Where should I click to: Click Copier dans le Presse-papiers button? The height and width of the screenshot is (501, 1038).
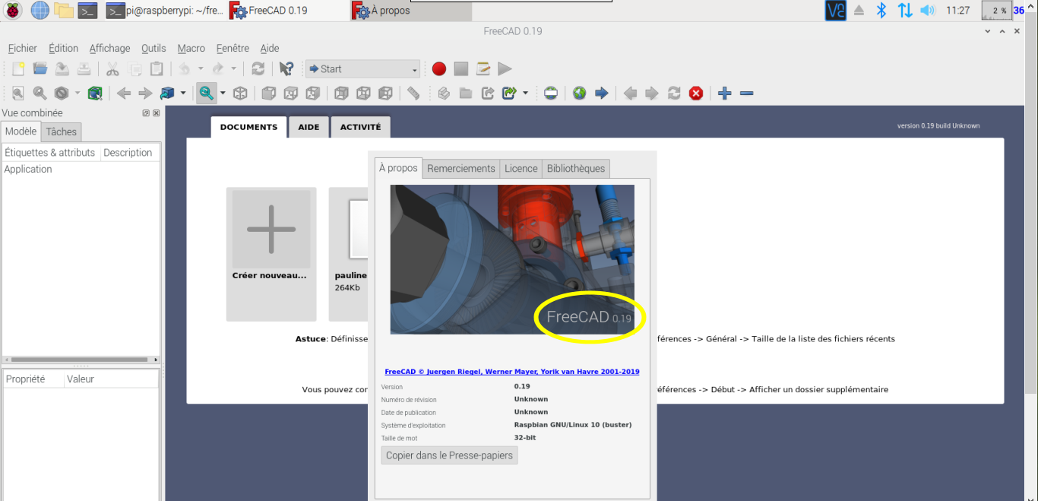(x=449, y=455)
